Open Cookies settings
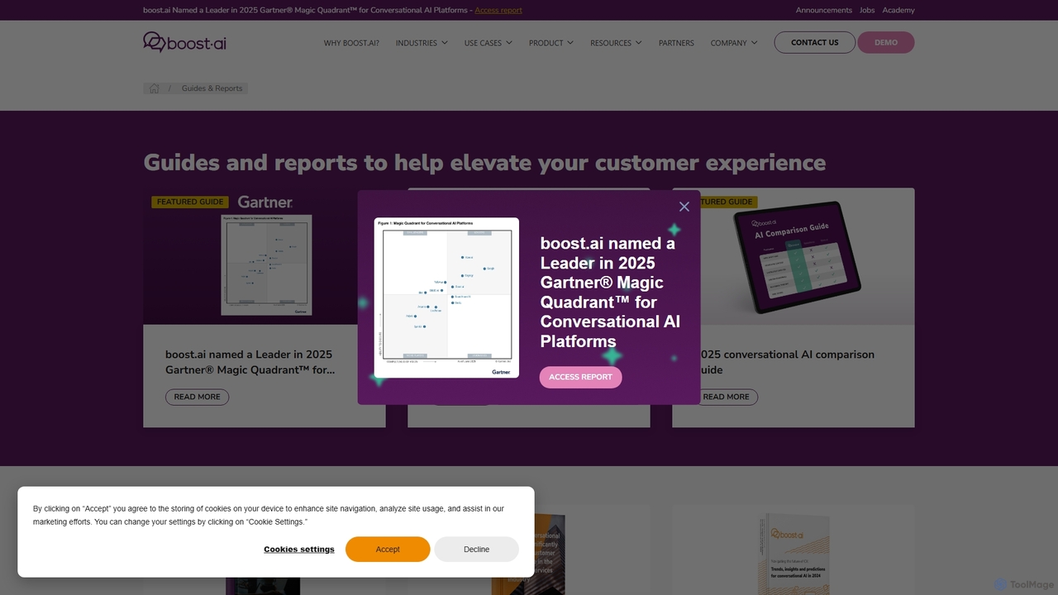This screenshot has height=595, width=1058. click(299, 550)
